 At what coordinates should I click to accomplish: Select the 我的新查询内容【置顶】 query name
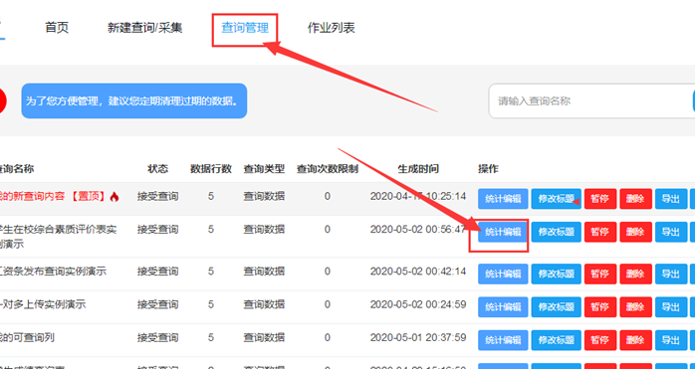(x=54, y=196)
